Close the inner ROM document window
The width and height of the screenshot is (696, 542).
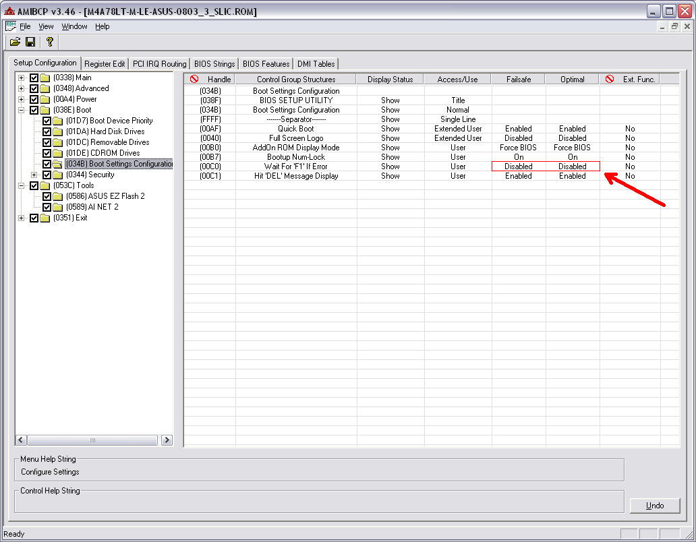(687, 26)
